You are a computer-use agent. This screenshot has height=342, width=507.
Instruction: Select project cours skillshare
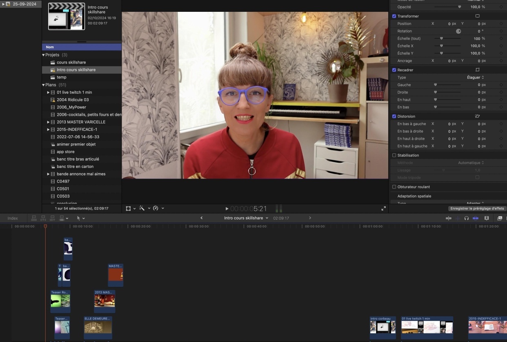pyautogui.click(x=71, y=62)
